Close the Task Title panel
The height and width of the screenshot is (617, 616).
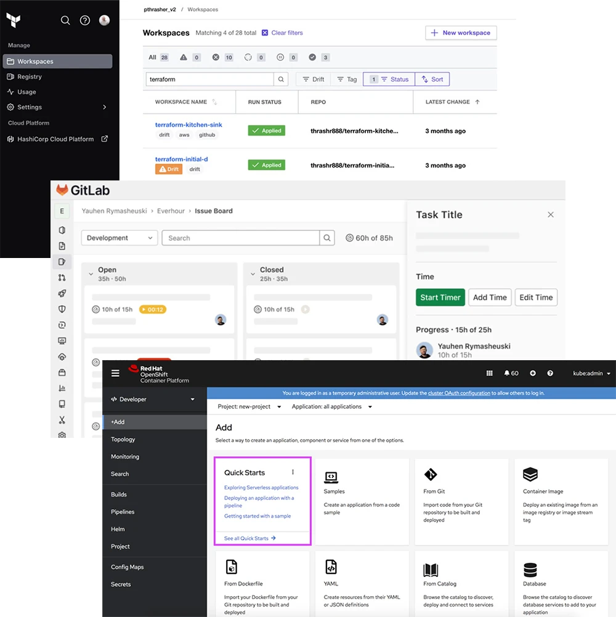pos(551,215)
